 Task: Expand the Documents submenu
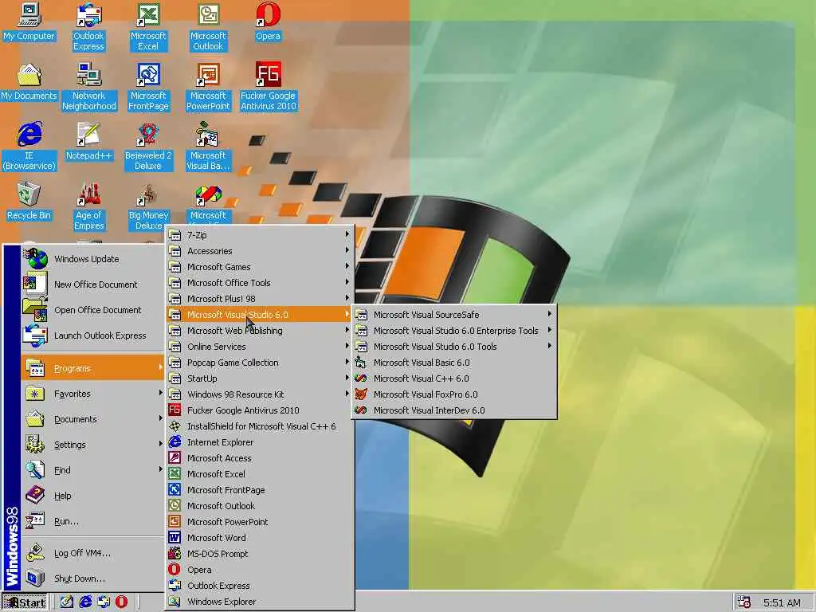click(x=92, y=419)
